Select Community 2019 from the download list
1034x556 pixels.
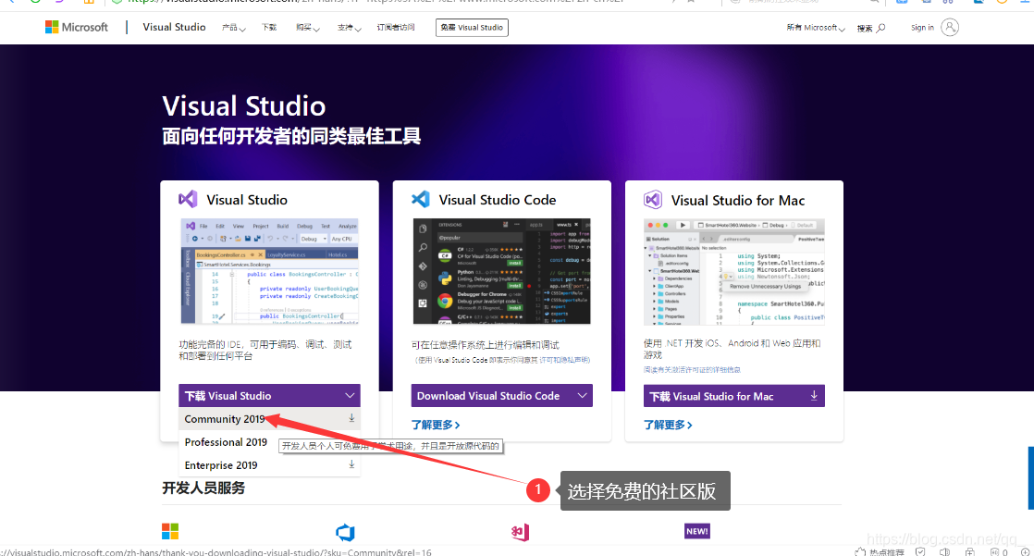coord(269,419)
